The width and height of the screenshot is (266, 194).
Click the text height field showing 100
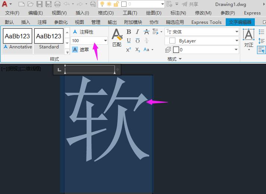(x=87, y=41)
